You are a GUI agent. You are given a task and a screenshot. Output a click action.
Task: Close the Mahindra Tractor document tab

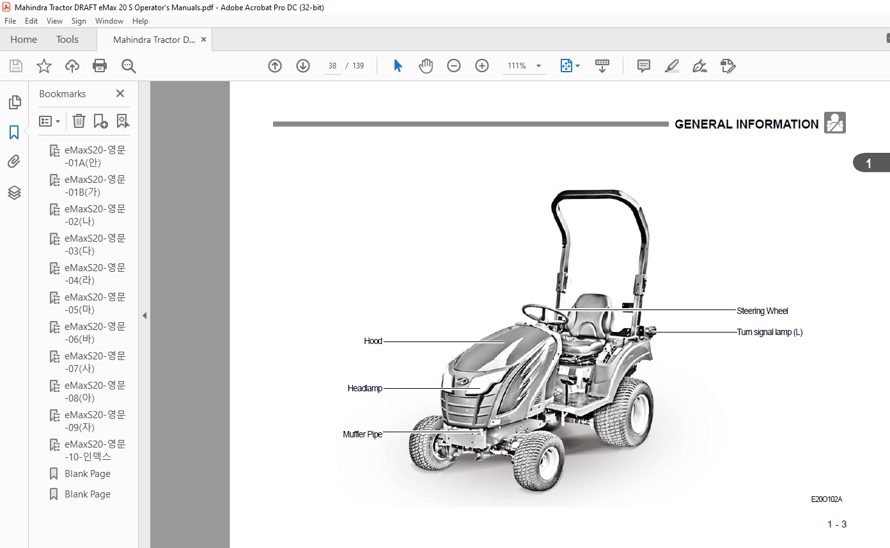click(x=203, y=40)
